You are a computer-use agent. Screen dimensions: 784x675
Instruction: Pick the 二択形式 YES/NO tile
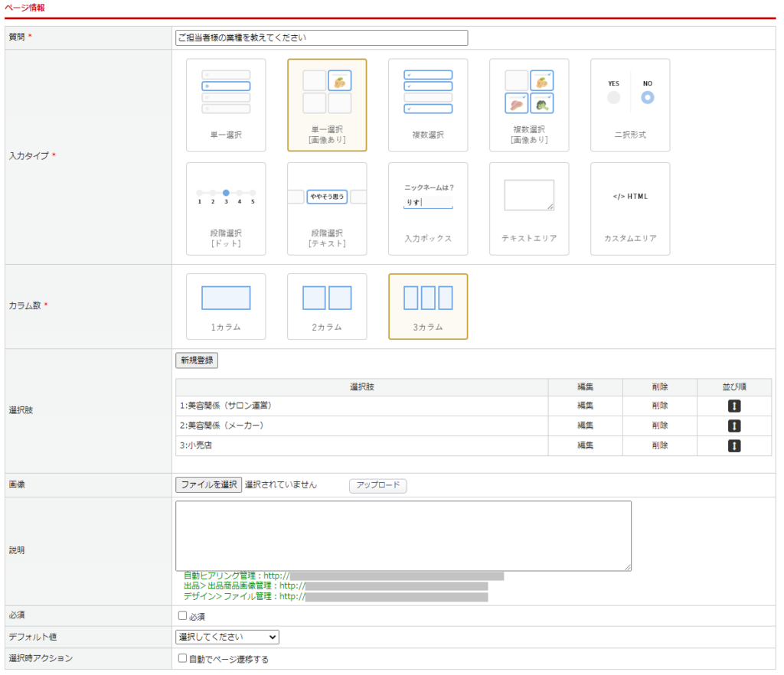pos(630,105)
